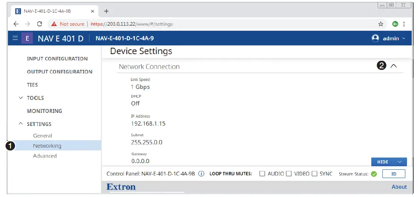Open the Chrome three-dot menu
This screenshot has height=197, width=418.
404,24
